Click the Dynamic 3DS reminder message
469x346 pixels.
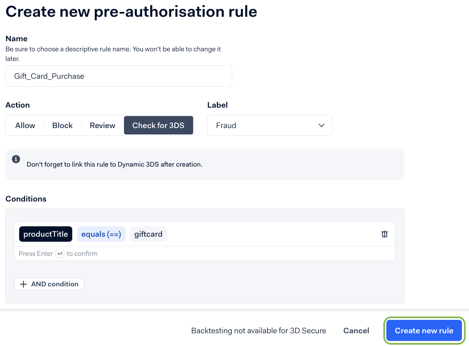point(115,164)
